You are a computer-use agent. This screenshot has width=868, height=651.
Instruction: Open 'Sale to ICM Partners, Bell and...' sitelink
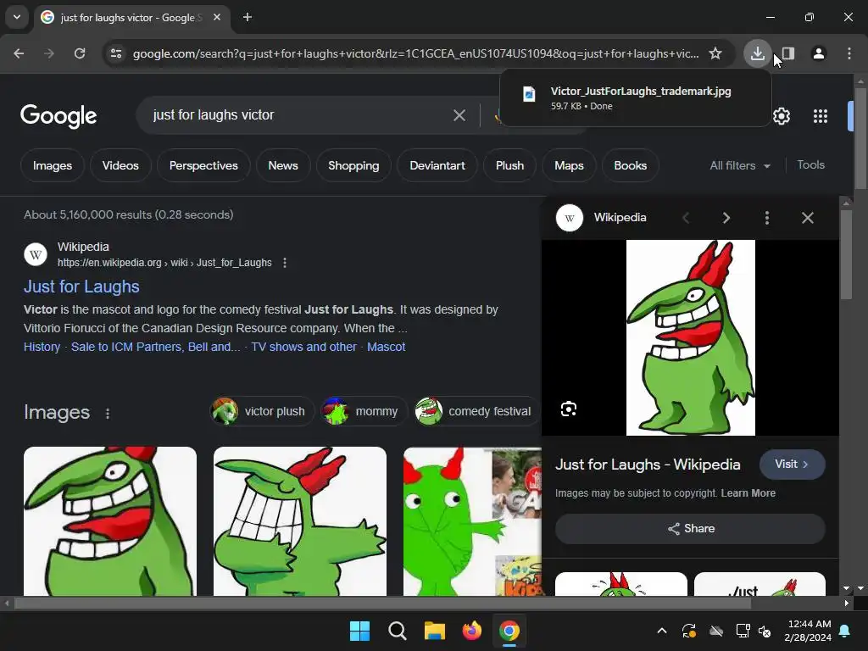tap(156, 347)
